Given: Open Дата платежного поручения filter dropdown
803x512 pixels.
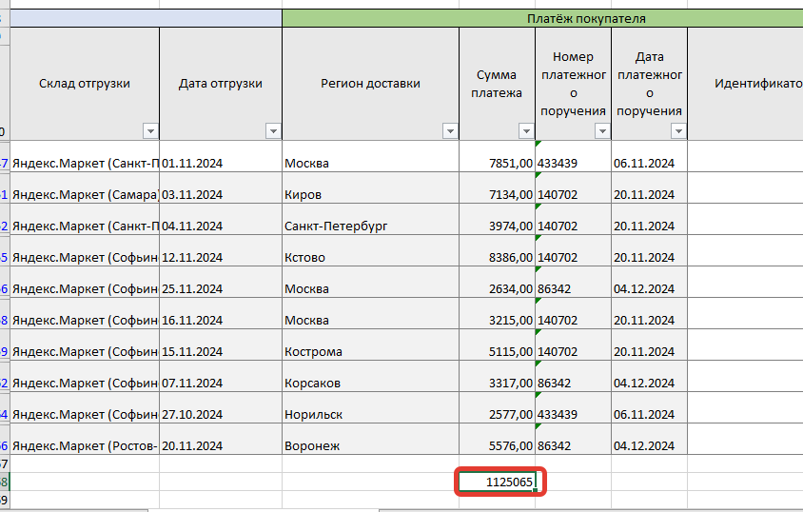Looking at the screenshot, I should [678, 131].
